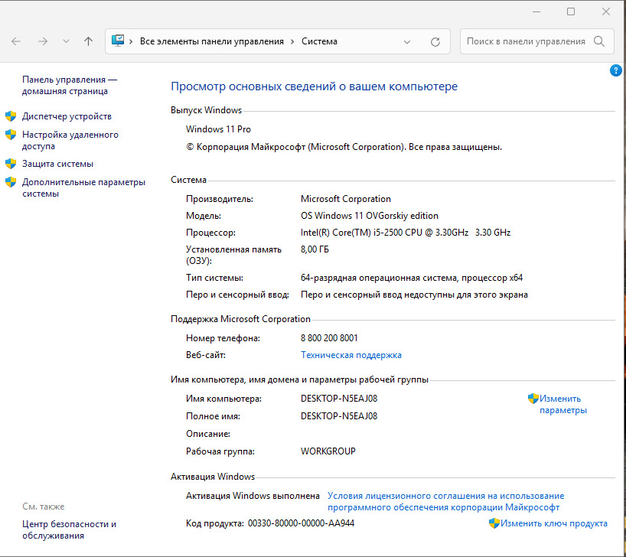Click Изменить ключ продукта
This screenshot has width=626, height=557.
tap(554, 523)
